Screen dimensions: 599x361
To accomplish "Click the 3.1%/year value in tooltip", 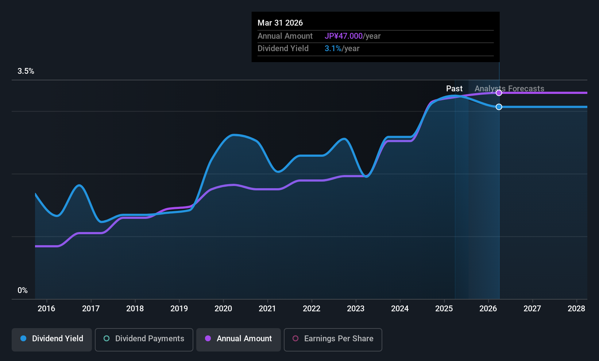I will (333, 48).
